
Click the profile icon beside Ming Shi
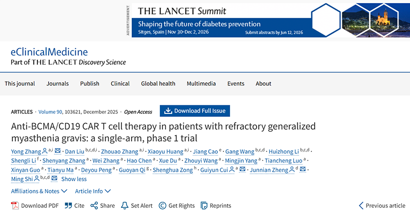(x=36, y=179)
